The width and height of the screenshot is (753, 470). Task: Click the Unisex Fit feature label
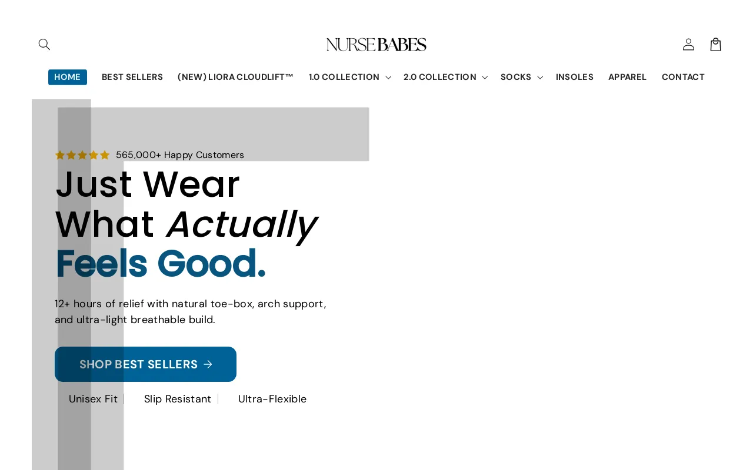(93, 399)
